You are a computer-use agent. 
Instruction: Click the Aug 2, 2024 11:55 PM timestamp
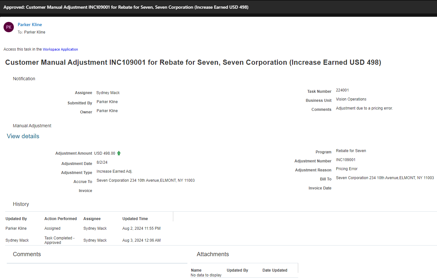click(141, 228)
